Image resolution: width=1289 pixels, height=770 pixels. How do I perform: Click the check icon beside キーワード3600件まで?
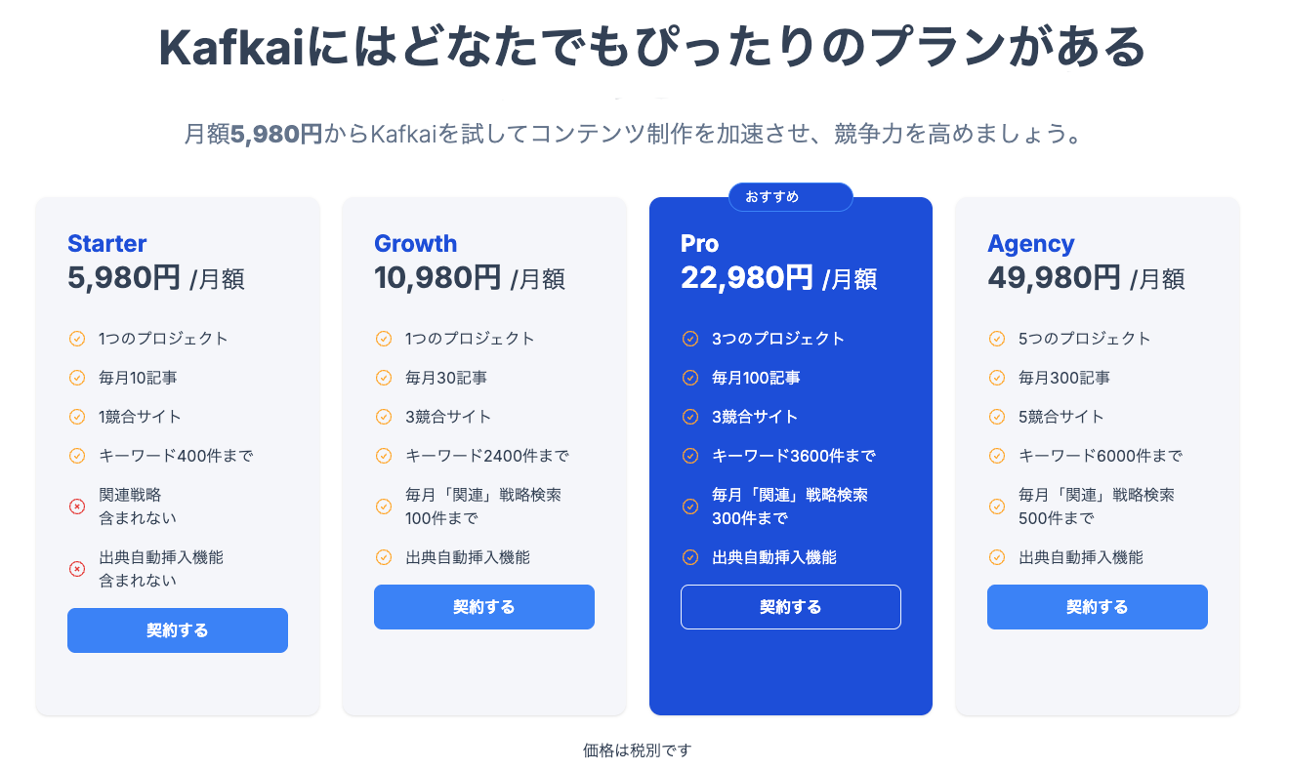click(x=690, y=456)
